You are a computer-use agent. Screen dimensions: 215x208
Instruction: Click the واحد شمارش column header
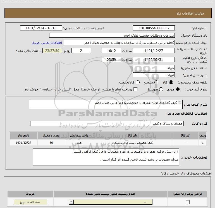tap(79, 135)
